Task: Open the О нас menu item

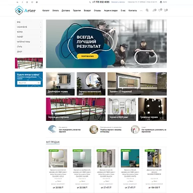Action: tap(123, 10)
